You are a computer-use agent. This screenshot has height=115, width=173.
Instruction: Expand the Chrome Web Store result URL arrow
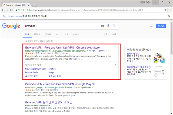(x=88, y=51)
